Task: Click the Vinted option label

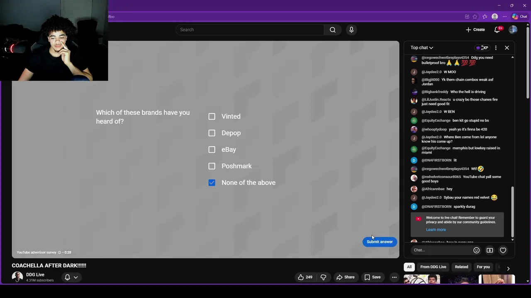Action: (231, 116)
